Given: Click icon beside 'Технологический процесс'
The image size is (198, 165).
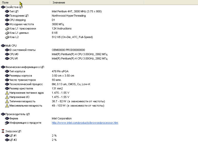Looking at the screenshot, I should click(7, 84).
